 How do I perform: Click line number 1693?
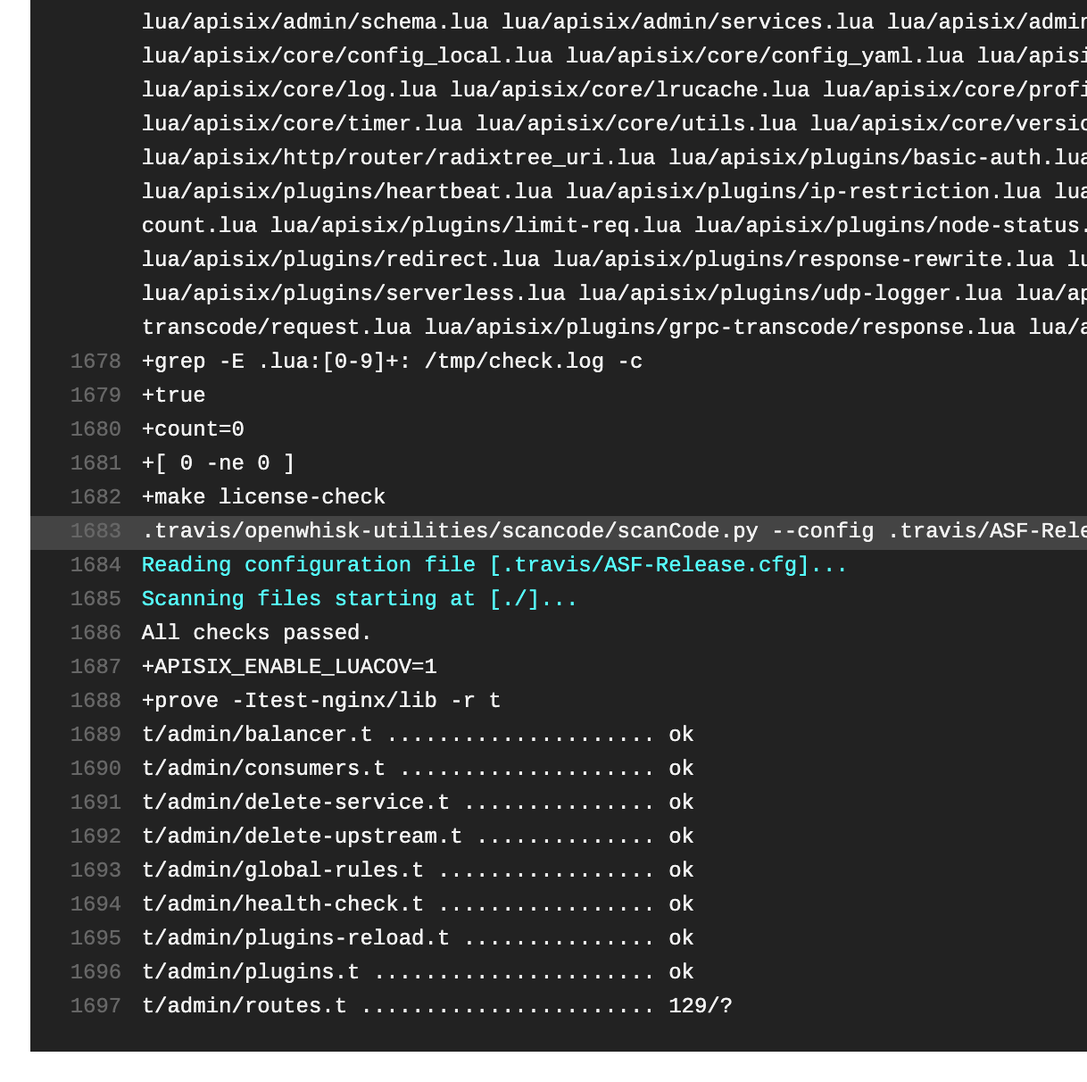[x=95, y=870]
